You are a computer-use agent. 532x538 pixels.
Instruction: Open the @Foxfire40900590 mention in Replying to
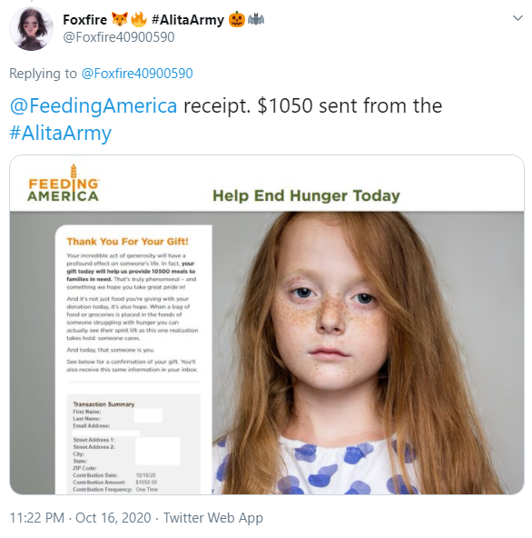tap(137, 74)
